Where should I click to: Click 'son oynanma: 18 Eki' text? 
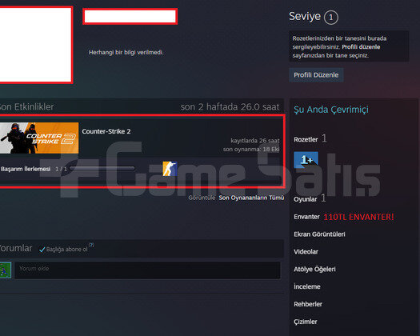pos(251,149)
